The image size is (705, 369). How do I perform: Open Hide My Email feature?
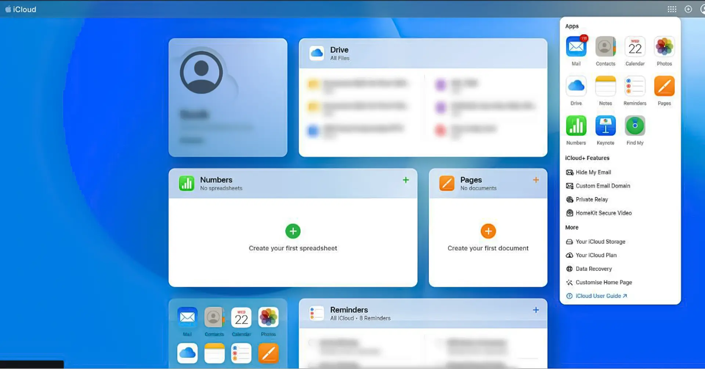pos(589,172)
